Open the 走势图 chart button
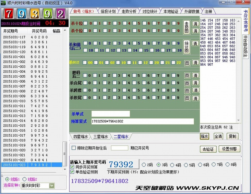Screen dimensions: 251x194 187,27
